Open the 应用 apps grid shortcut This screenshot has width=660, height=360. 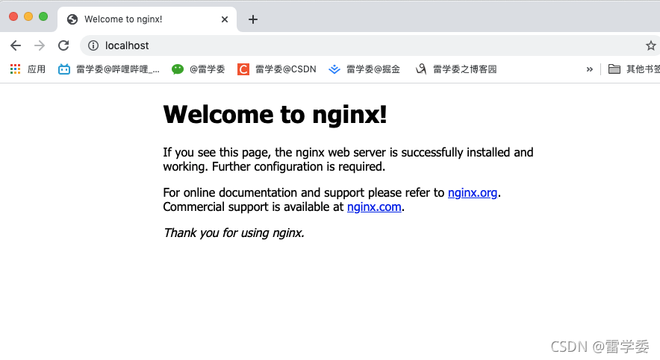point(28,69)
